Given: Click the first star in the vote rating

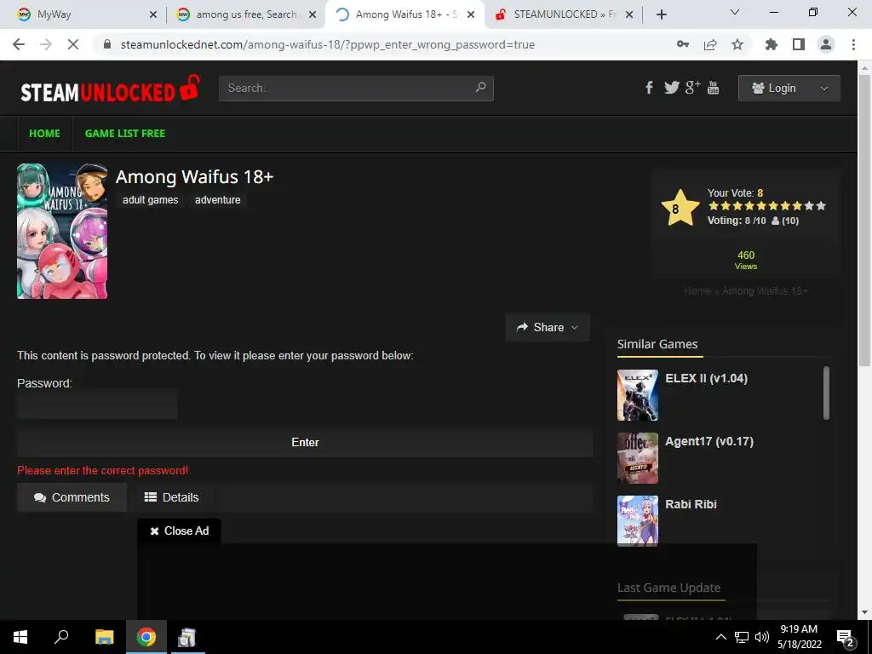Looking at the screenshot, I should click(714, 206).
